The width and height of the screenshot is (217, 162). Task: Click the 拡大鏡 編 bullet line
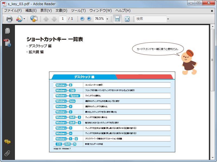35,52
